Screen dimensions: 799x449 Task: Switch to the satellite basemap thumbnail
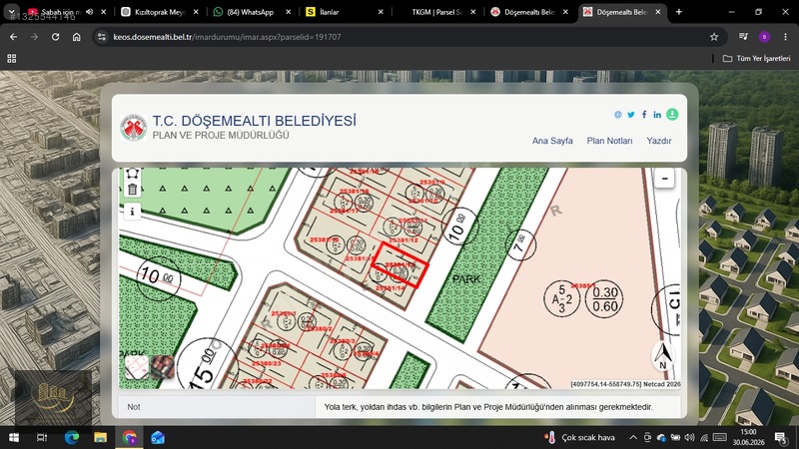point(163,367)
